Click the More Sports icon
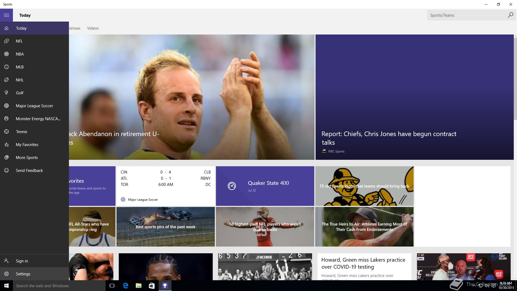The width and height of the screenshot is (517, 291). [6, 157]
